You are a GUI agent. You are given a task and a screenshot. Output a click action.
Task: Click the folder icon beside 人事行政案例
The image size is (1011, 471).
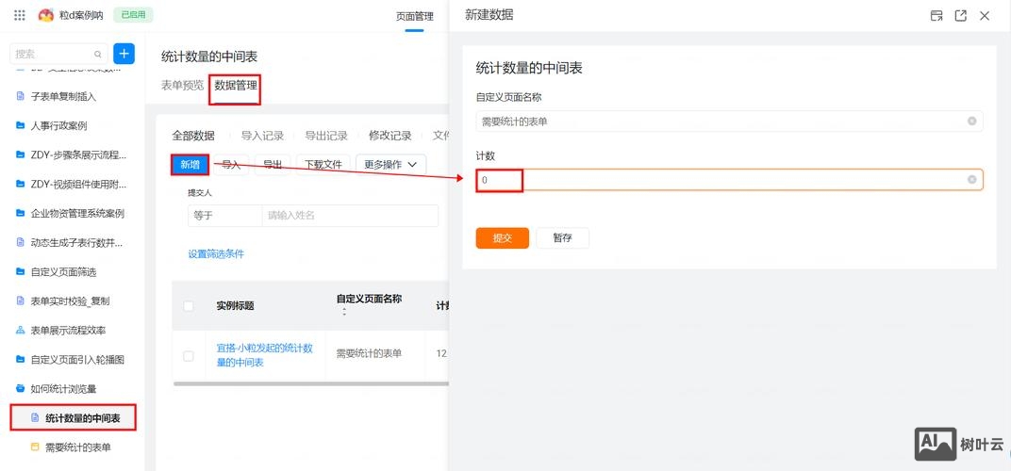[x=20, y=125]
